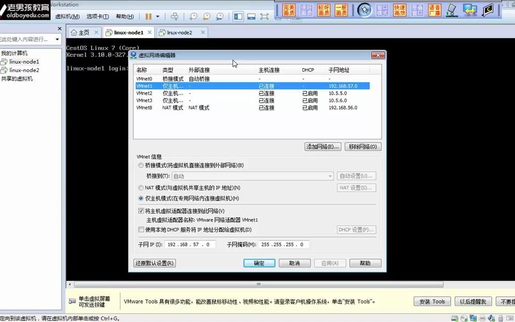Click inside the subnet IP input field

click(x=190, y=244)
